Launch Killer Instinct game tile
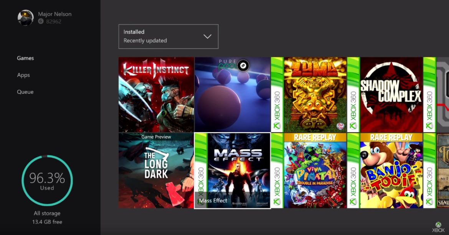This screenshot has width=449, height=235. coord(156,95)
